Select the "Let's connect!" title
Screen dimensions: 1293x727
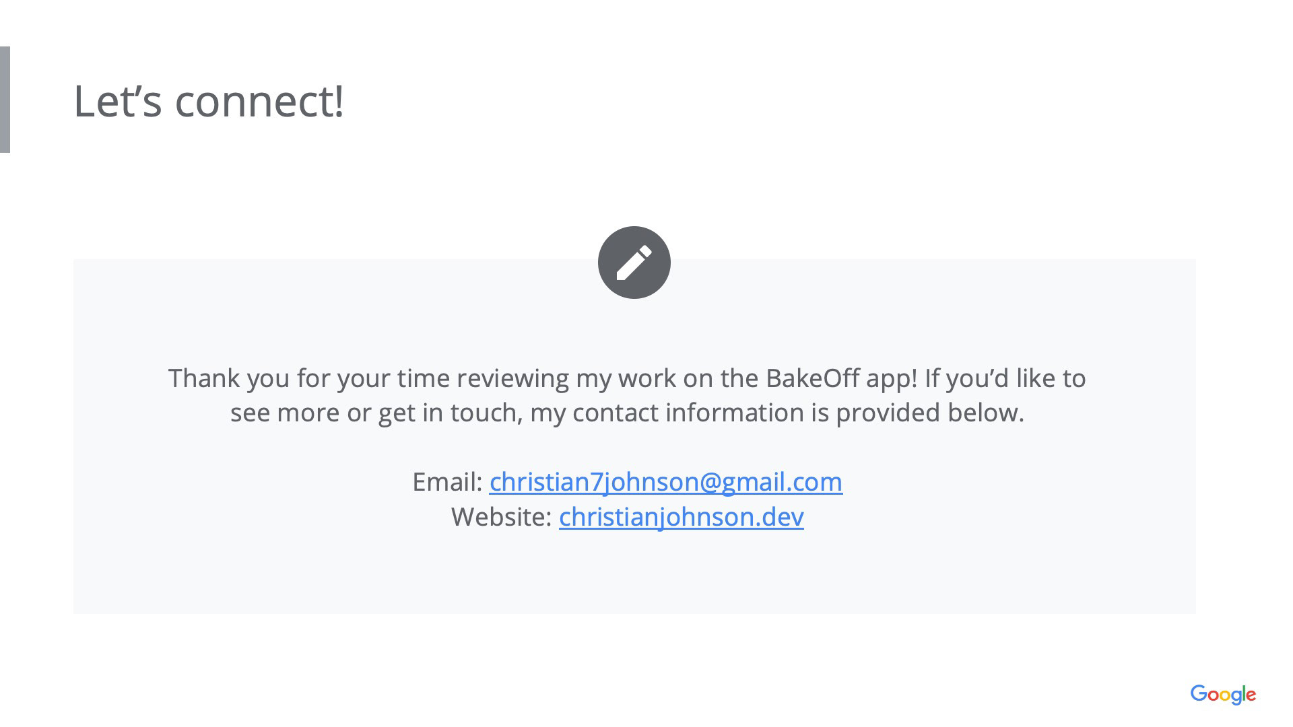click(x=209, y=101)
